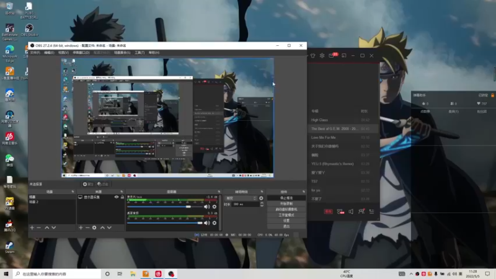Open the View menu in OBS
Image resolution: width=496 pixels, height=279 pixels.
point(63,53)
